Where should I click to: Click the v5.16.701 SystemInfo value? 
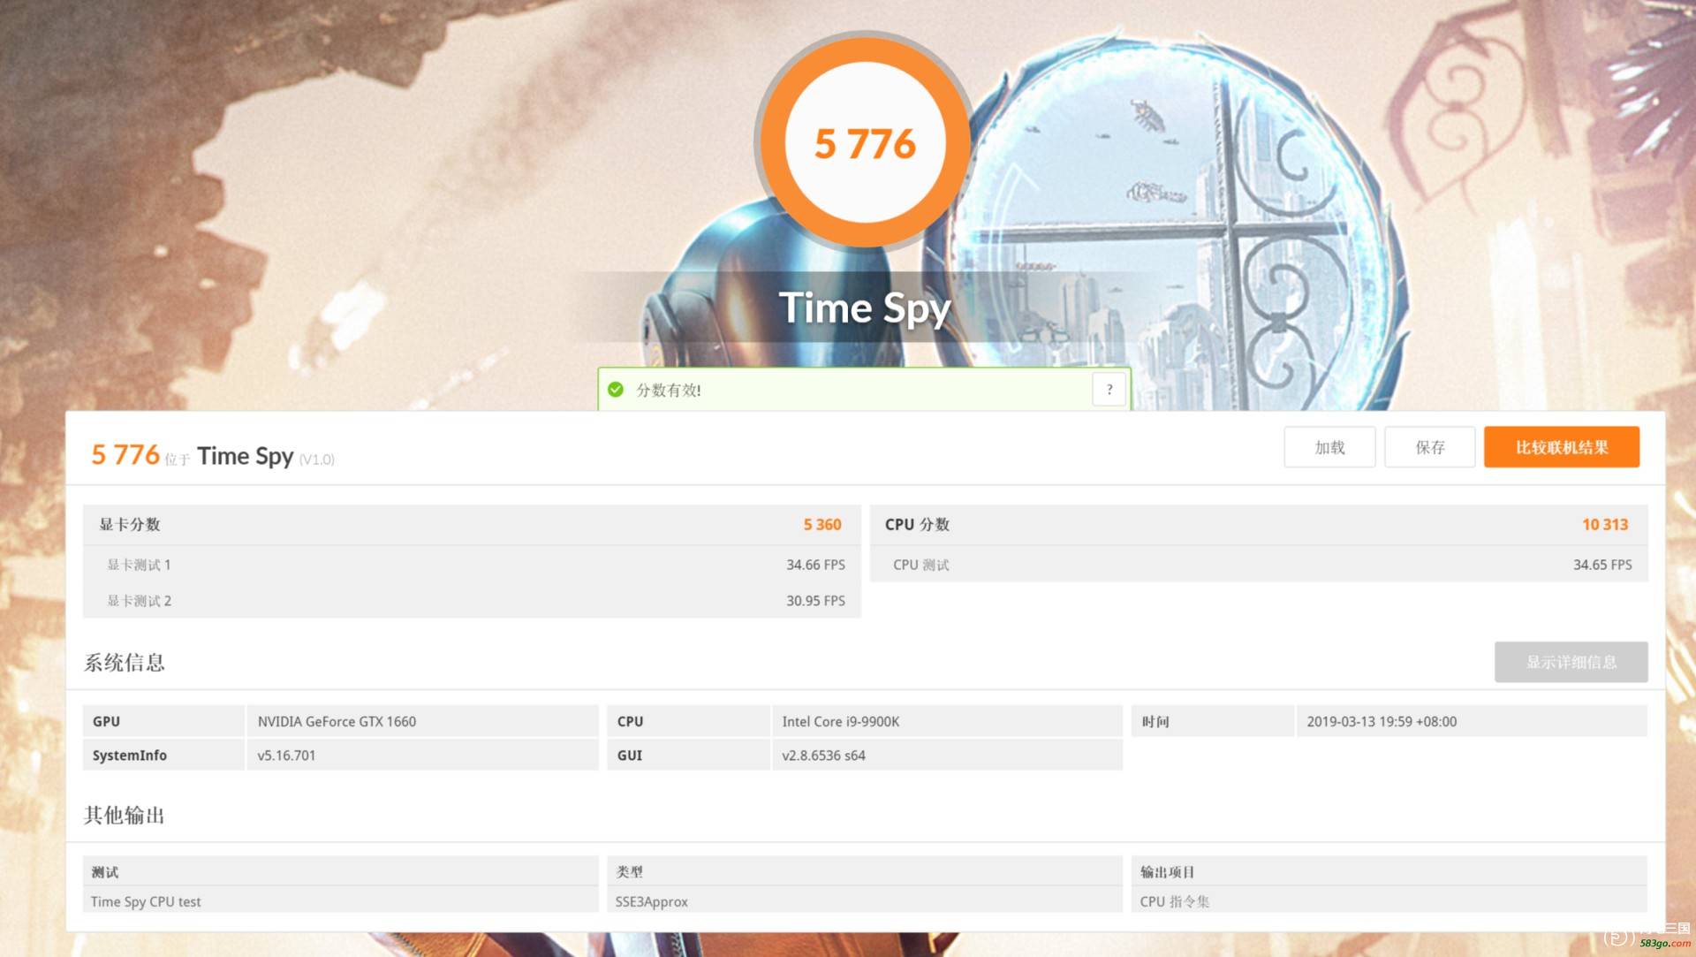coord(422,755)
